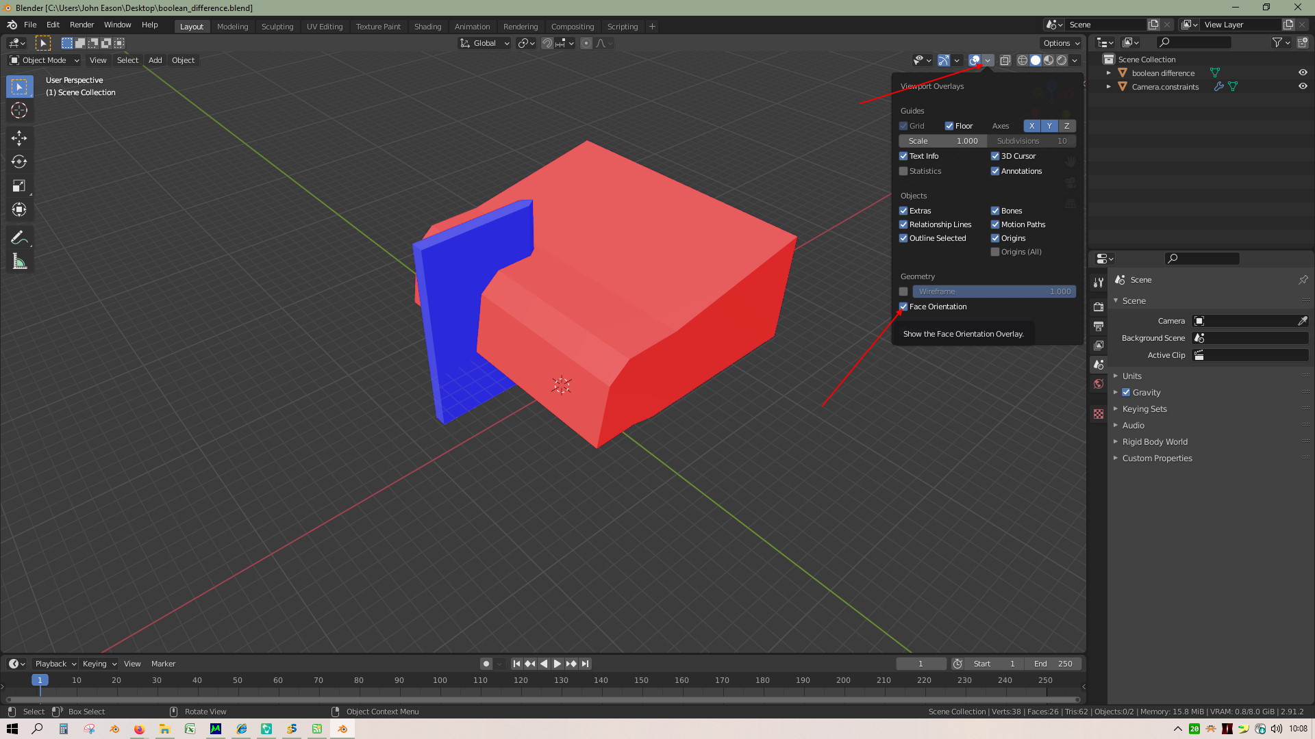Uncheck Outline Selected overlay

[903, 238]
